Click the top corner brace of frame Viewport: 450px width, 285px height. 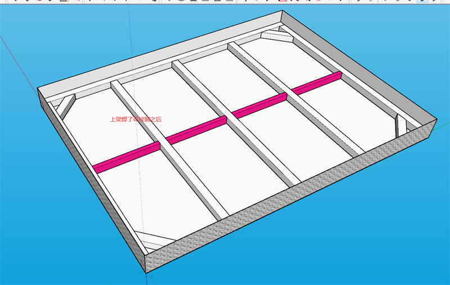click(276, 36)
